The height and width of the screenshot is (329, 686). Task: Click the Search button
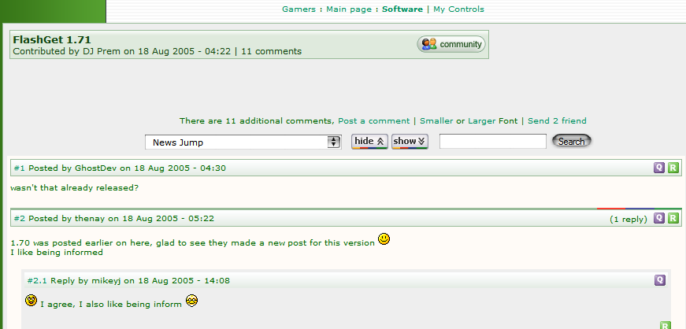click(x=571, y=142)
